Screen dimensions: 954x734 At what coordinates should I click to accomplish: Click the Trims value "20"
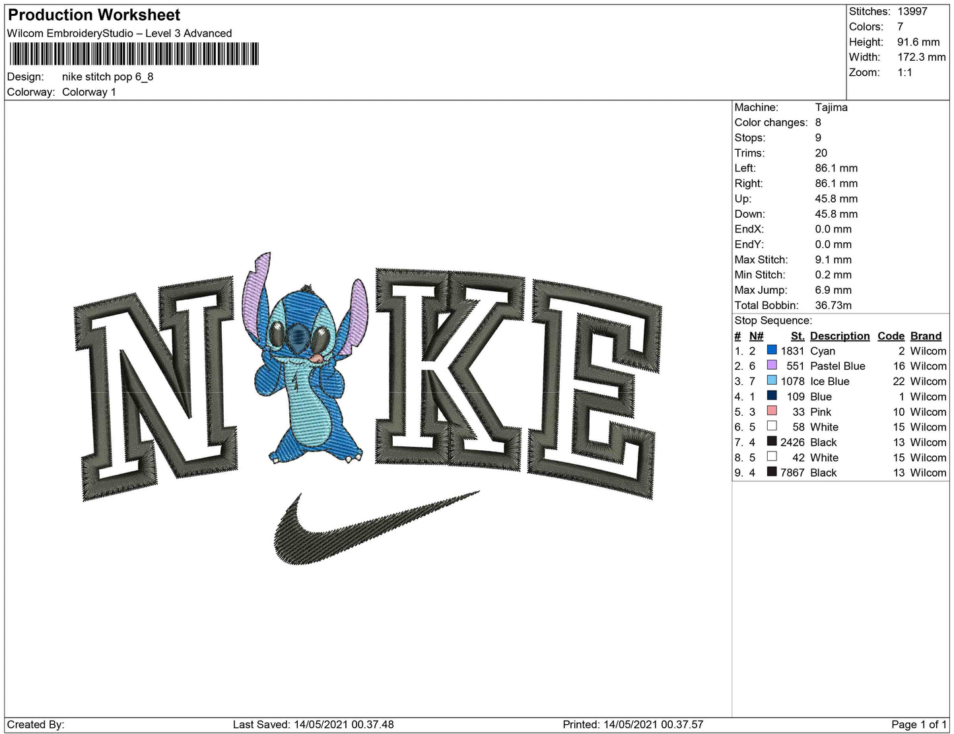tap(821, 152)
